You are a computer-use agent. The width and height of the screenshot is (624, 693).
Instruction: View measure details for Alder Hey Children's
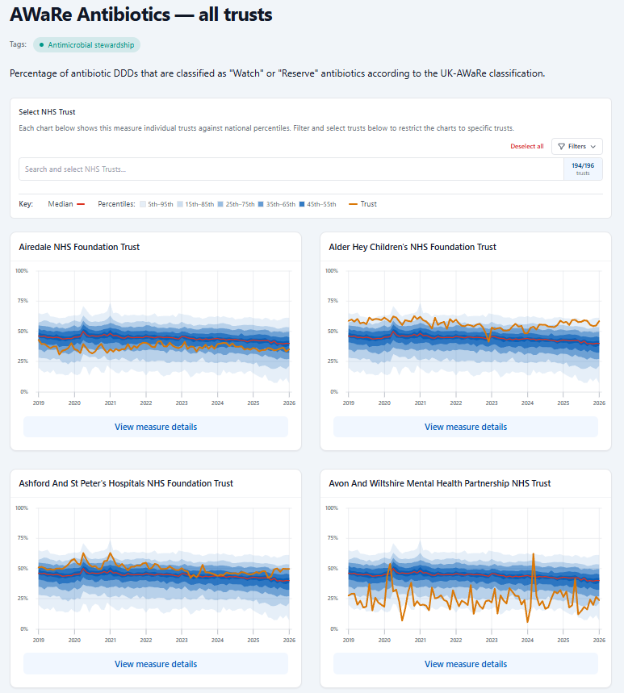coord(466,427)
